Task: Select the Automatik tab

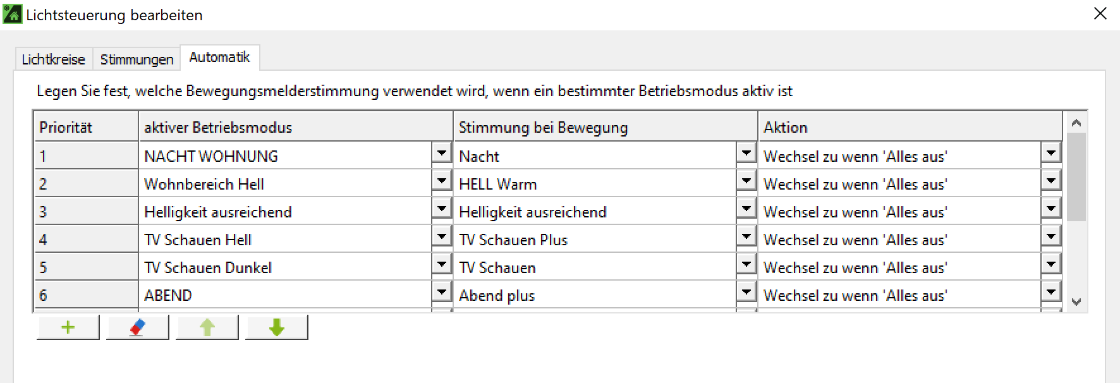Action: click(x=219, y=56)
